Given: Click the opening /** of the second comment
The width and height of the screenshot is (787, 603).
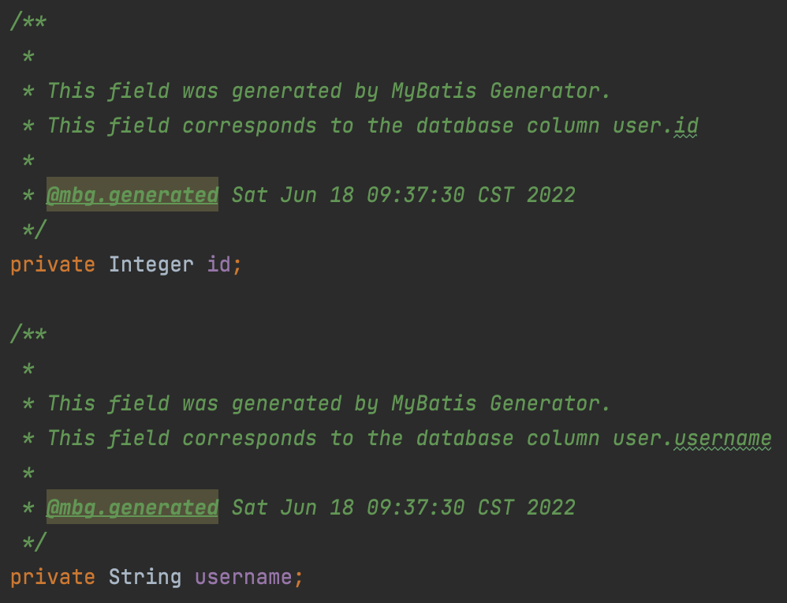Looking at the screenshot, I should [28, 334].
